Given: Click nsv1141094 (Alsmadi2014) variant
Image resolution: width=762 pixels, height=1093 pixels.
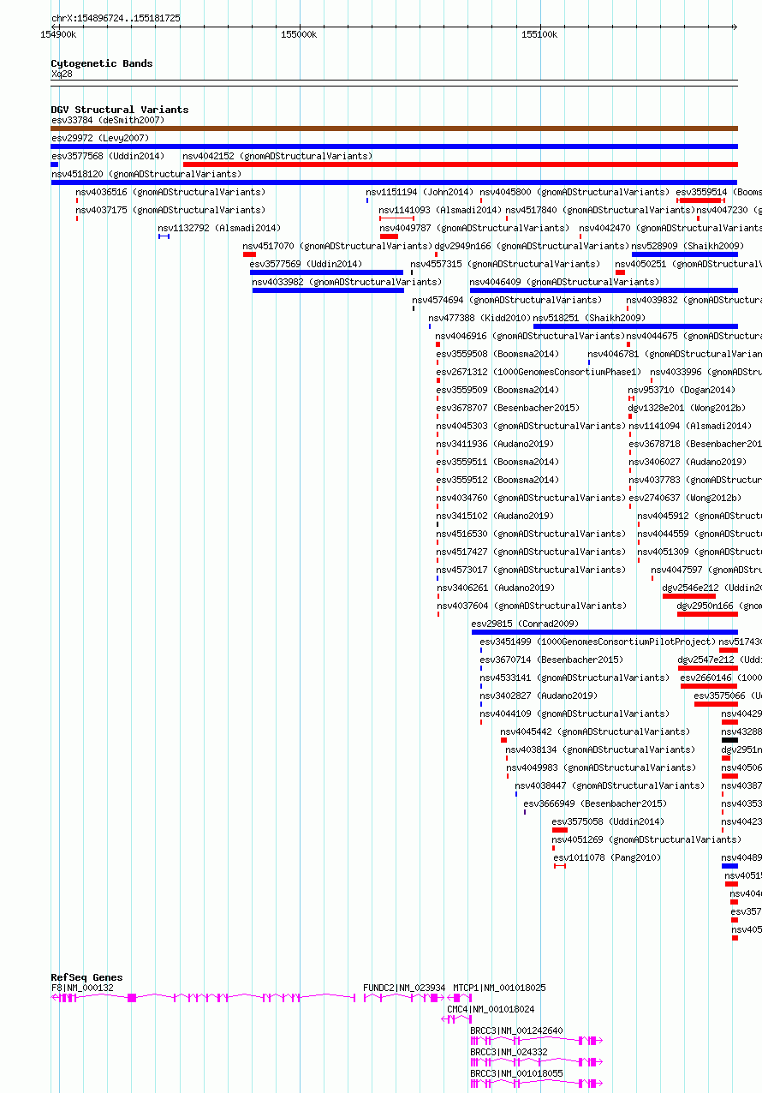Looking at the screenshot, I should click(690, 427).
